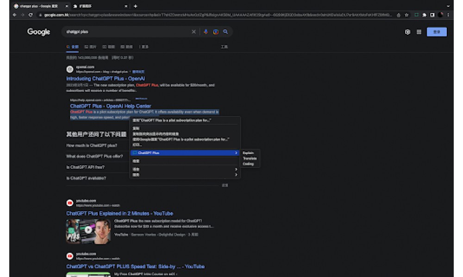Click the Google logo
The width and height of the screenshot is (463, 277).
(39, 32)
